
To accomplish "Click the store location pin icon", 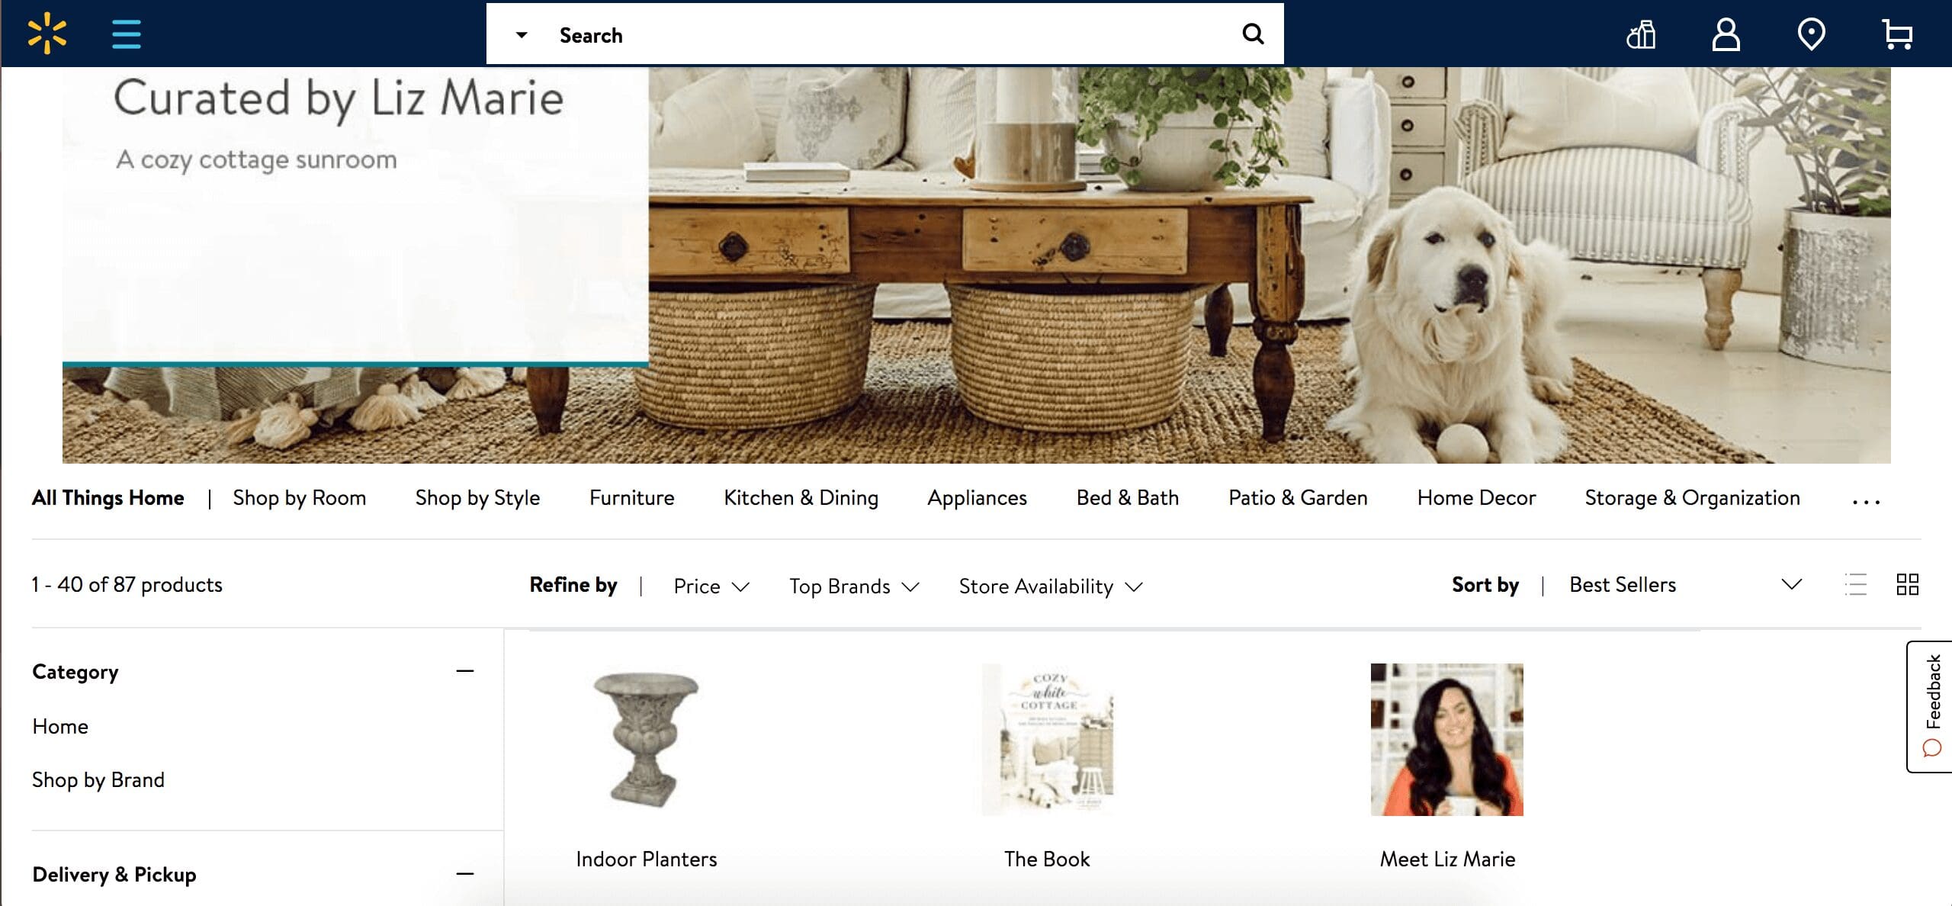I will click(x=1812, y=34).
